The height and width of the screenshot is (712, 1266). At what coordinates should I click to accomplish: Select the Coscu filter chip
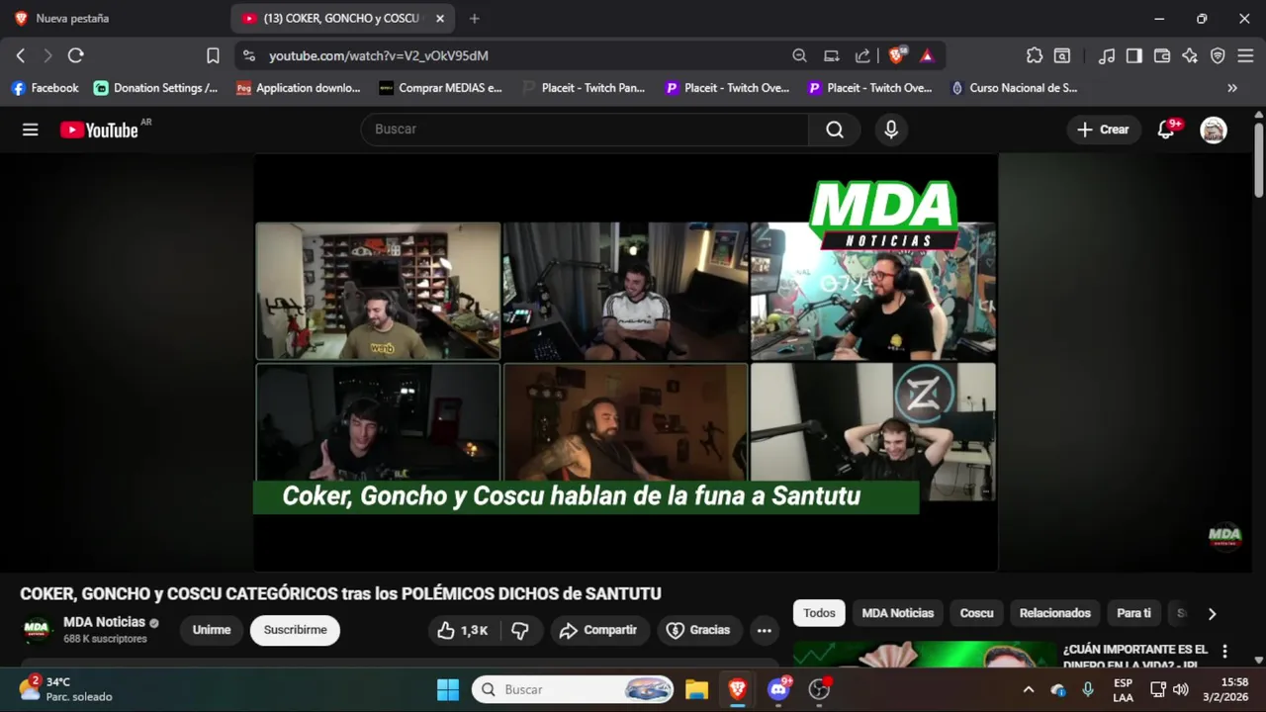(x=976, y=613)
